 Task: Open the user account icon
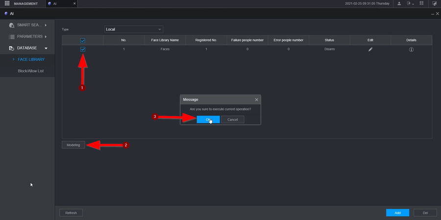pos(399,3)
